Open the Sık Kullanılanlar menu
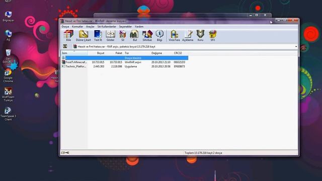Image resolution: width=322 pixels, height=181 pixels. click(x=107, y=27)
